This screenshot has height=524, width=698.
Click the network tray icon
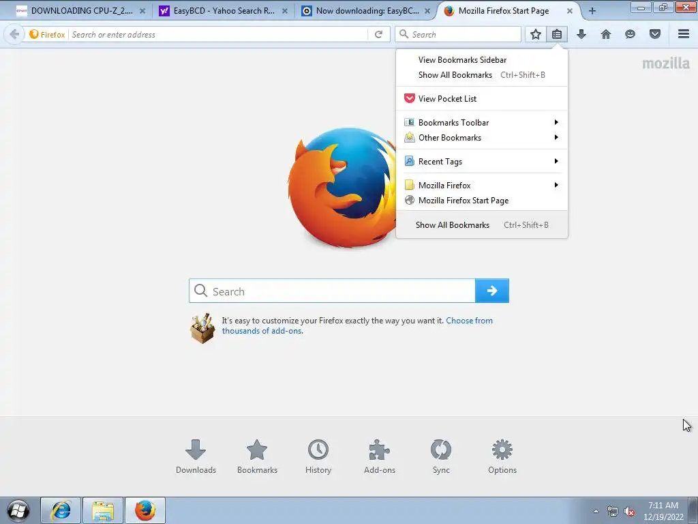[613, 512]
